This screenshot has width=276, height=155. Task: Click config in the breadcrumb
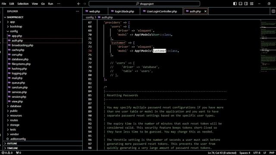90,17
